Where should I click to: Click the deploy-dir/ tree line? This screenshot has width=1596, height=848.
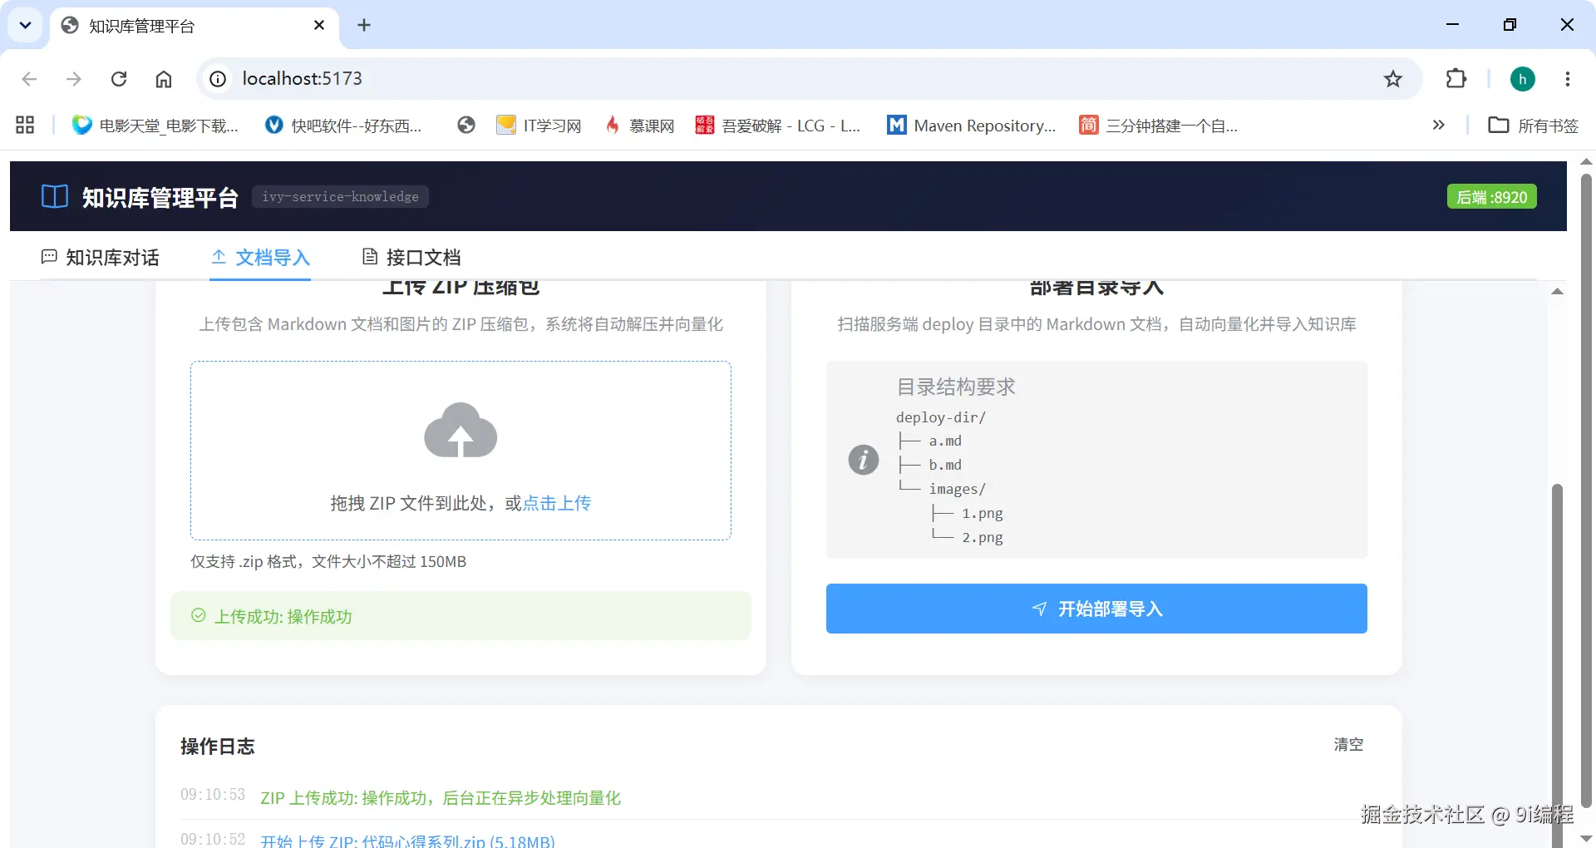941,417
